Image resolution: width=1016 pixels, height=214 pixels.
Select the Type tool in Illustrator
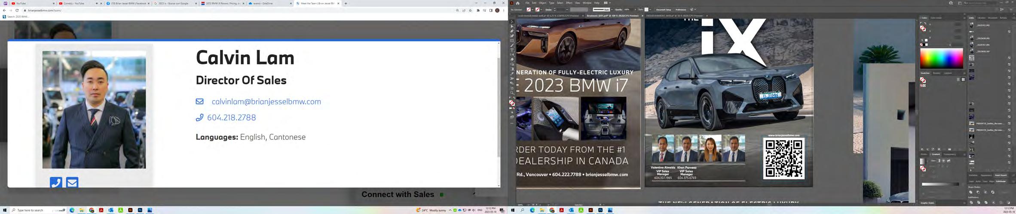(512, 50)
